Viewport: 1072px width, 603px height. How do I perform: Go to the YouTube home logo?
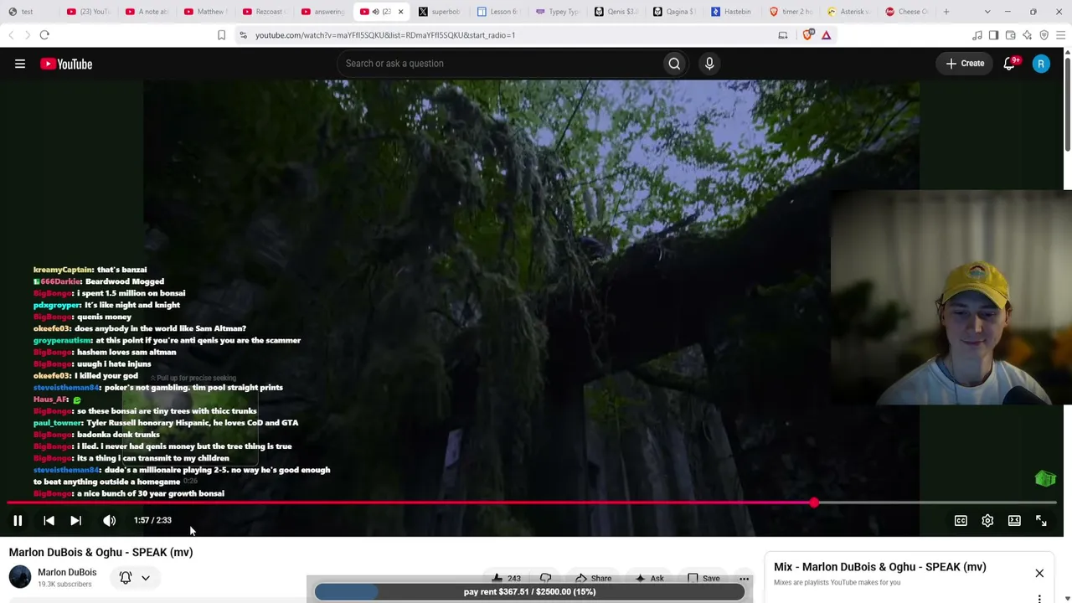tap(66, 64)
